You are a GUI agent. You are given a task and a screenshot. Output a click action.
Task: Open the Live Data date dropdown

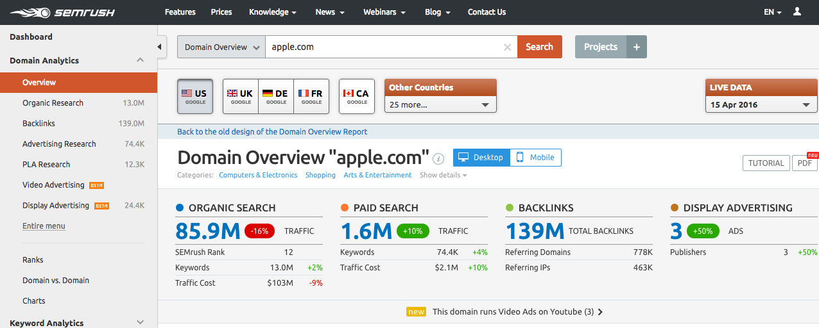[761, 104]
